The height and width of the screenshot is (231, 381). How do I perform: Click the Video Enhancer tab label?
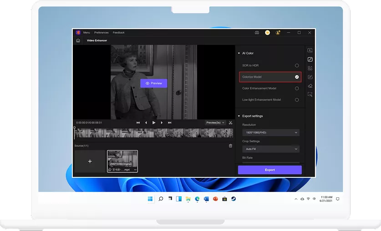pyautogui.click(x=97, y=40)
